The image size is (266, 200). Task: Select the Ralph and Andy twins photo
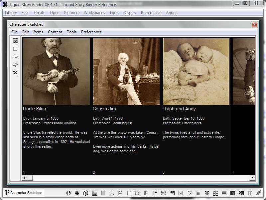click(x=196, y=71)
